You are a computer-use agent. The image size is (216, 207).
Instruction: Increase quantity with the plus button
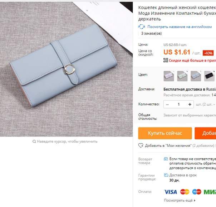tap(190, 105)
